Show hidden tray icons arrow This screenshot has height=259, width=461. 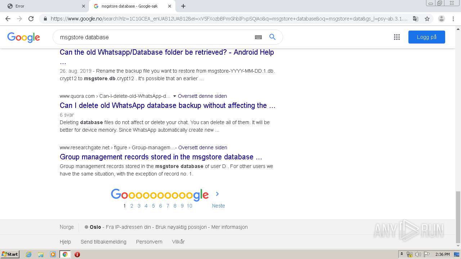402,254
